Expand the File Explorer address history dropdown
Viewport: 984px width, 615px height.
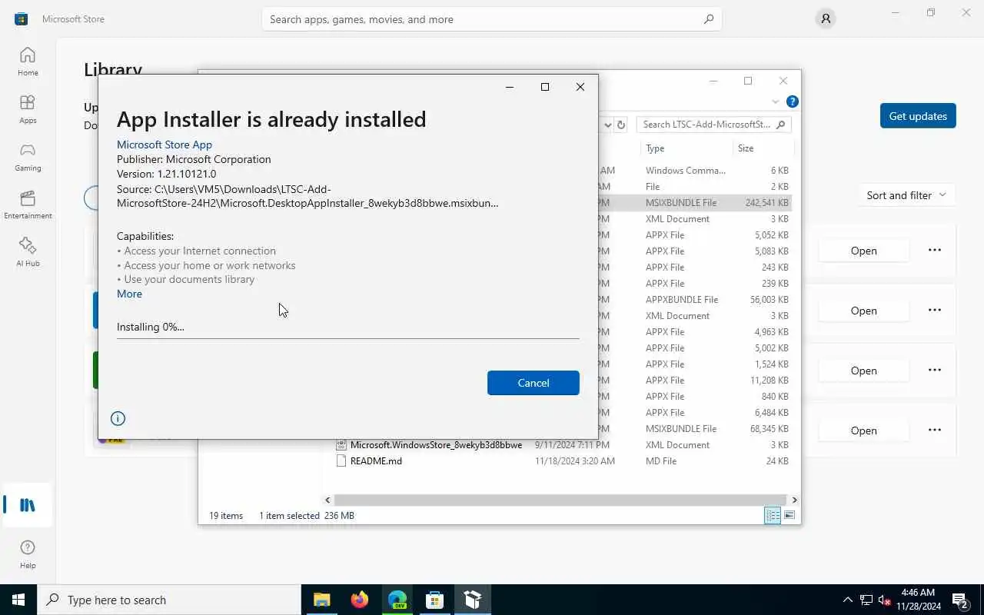(x=607, y=125)
